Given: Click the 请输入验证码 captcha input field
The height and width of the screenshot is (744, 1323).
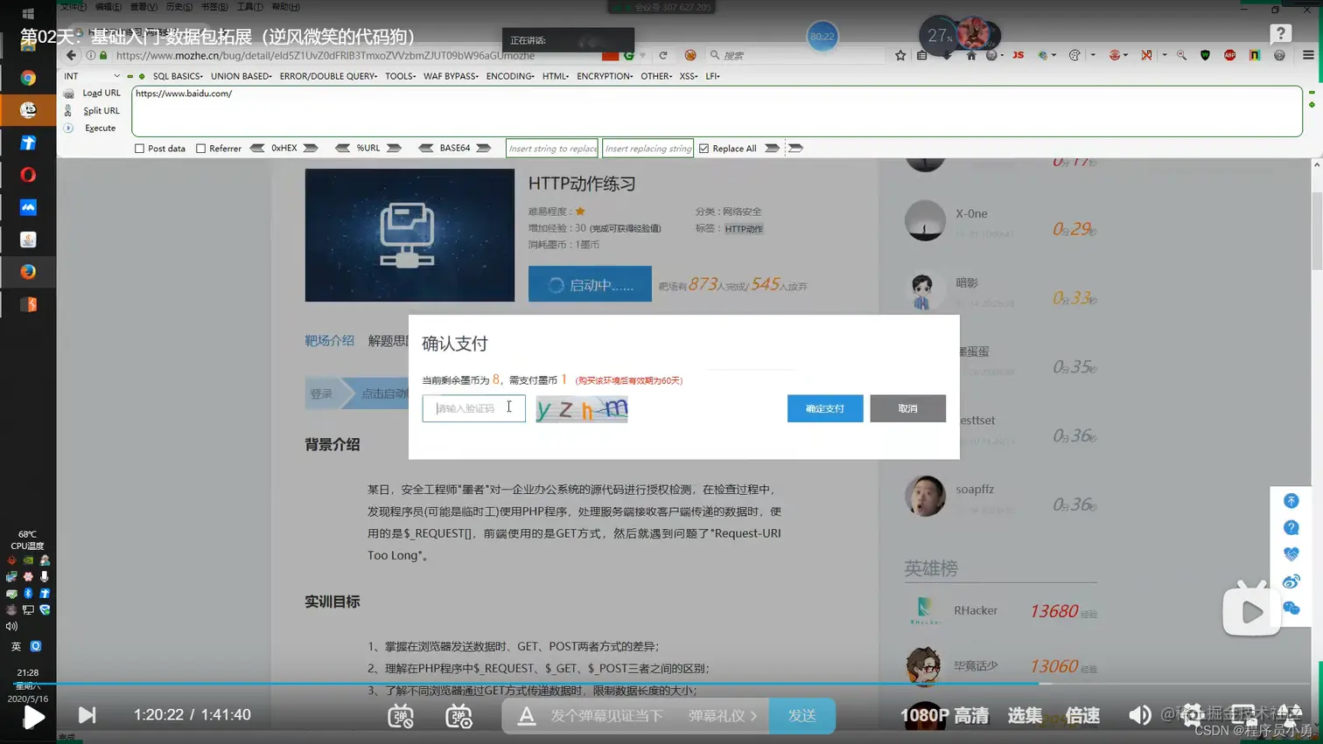Looking at the screenshot, I should click(473, 408).
